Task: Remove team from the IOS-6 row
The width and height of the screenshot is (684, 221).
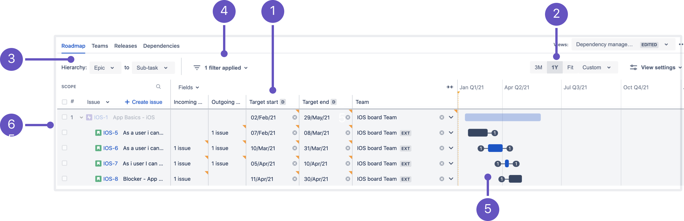Action: 442,148
